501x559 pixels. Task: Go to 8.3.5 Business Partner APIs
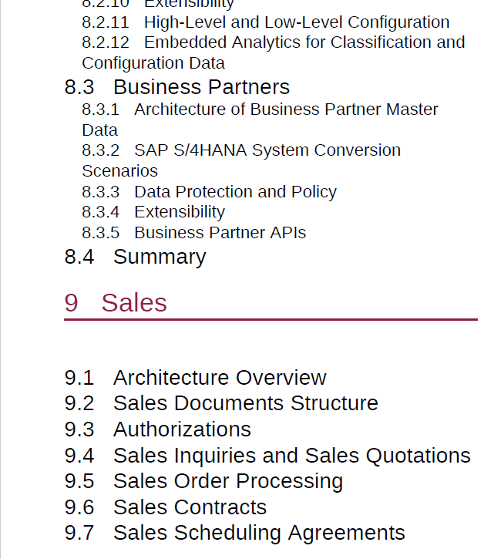coord(193,233)
